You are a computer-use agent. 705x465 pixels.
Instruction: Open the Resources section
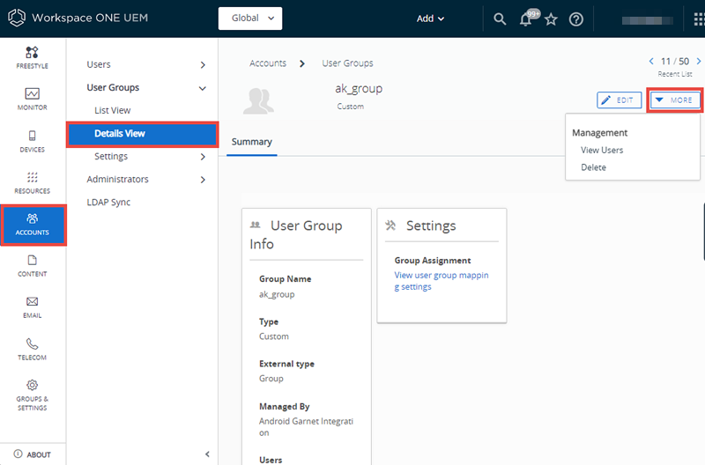click(33, 183)
